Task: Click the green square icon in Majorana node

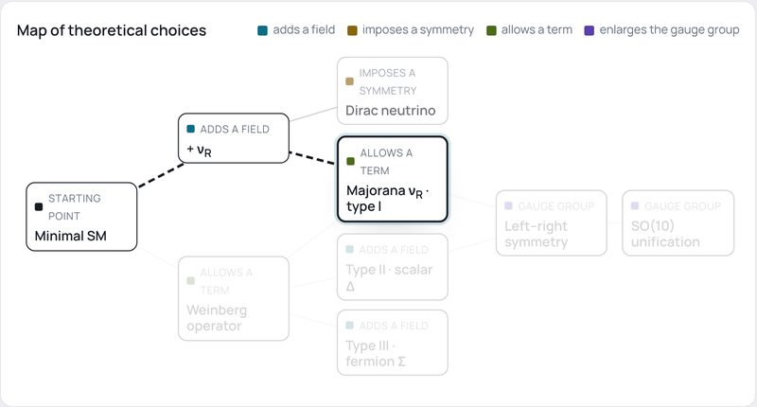Action: (x=350, y=161)
